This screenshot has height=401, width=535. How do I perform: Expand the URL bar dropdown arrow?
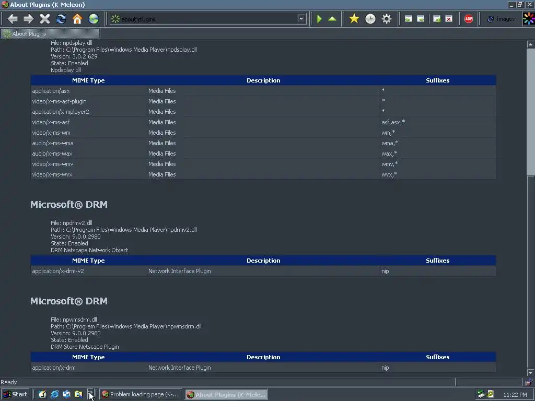click(301, 19)
